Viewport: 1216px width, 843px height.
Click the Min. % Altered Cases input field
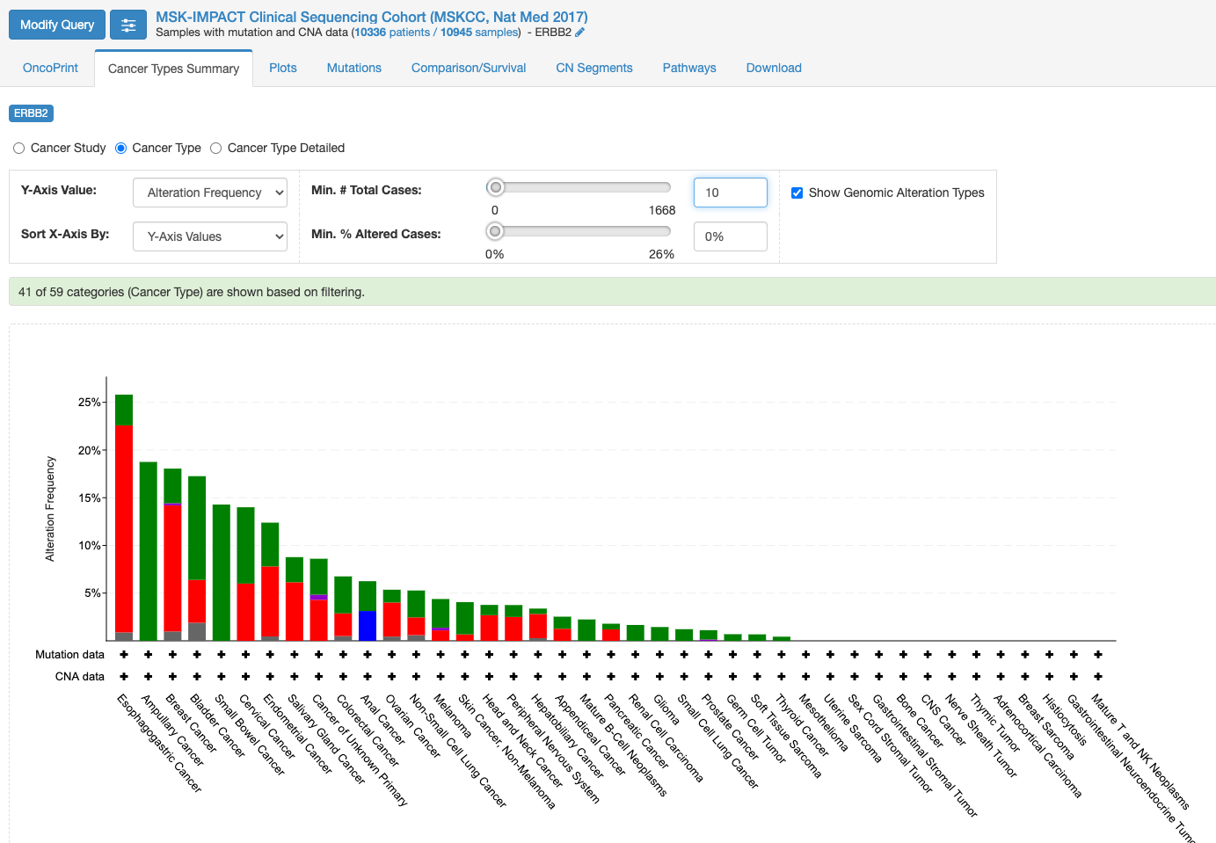(x=730, y=236)
